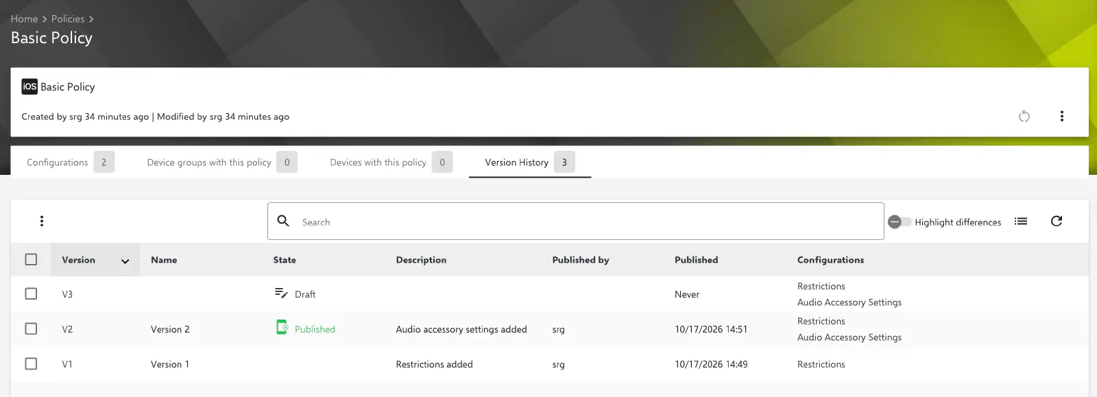Click the Draft state text
The width and height of the screenshot is (1097, 397).
tap(305, 294)
